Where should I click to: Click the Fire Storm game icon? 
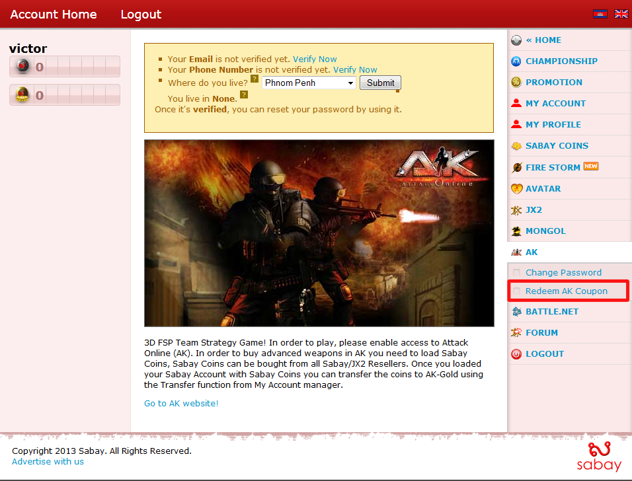pyautogui.click(x=516, y=167)
